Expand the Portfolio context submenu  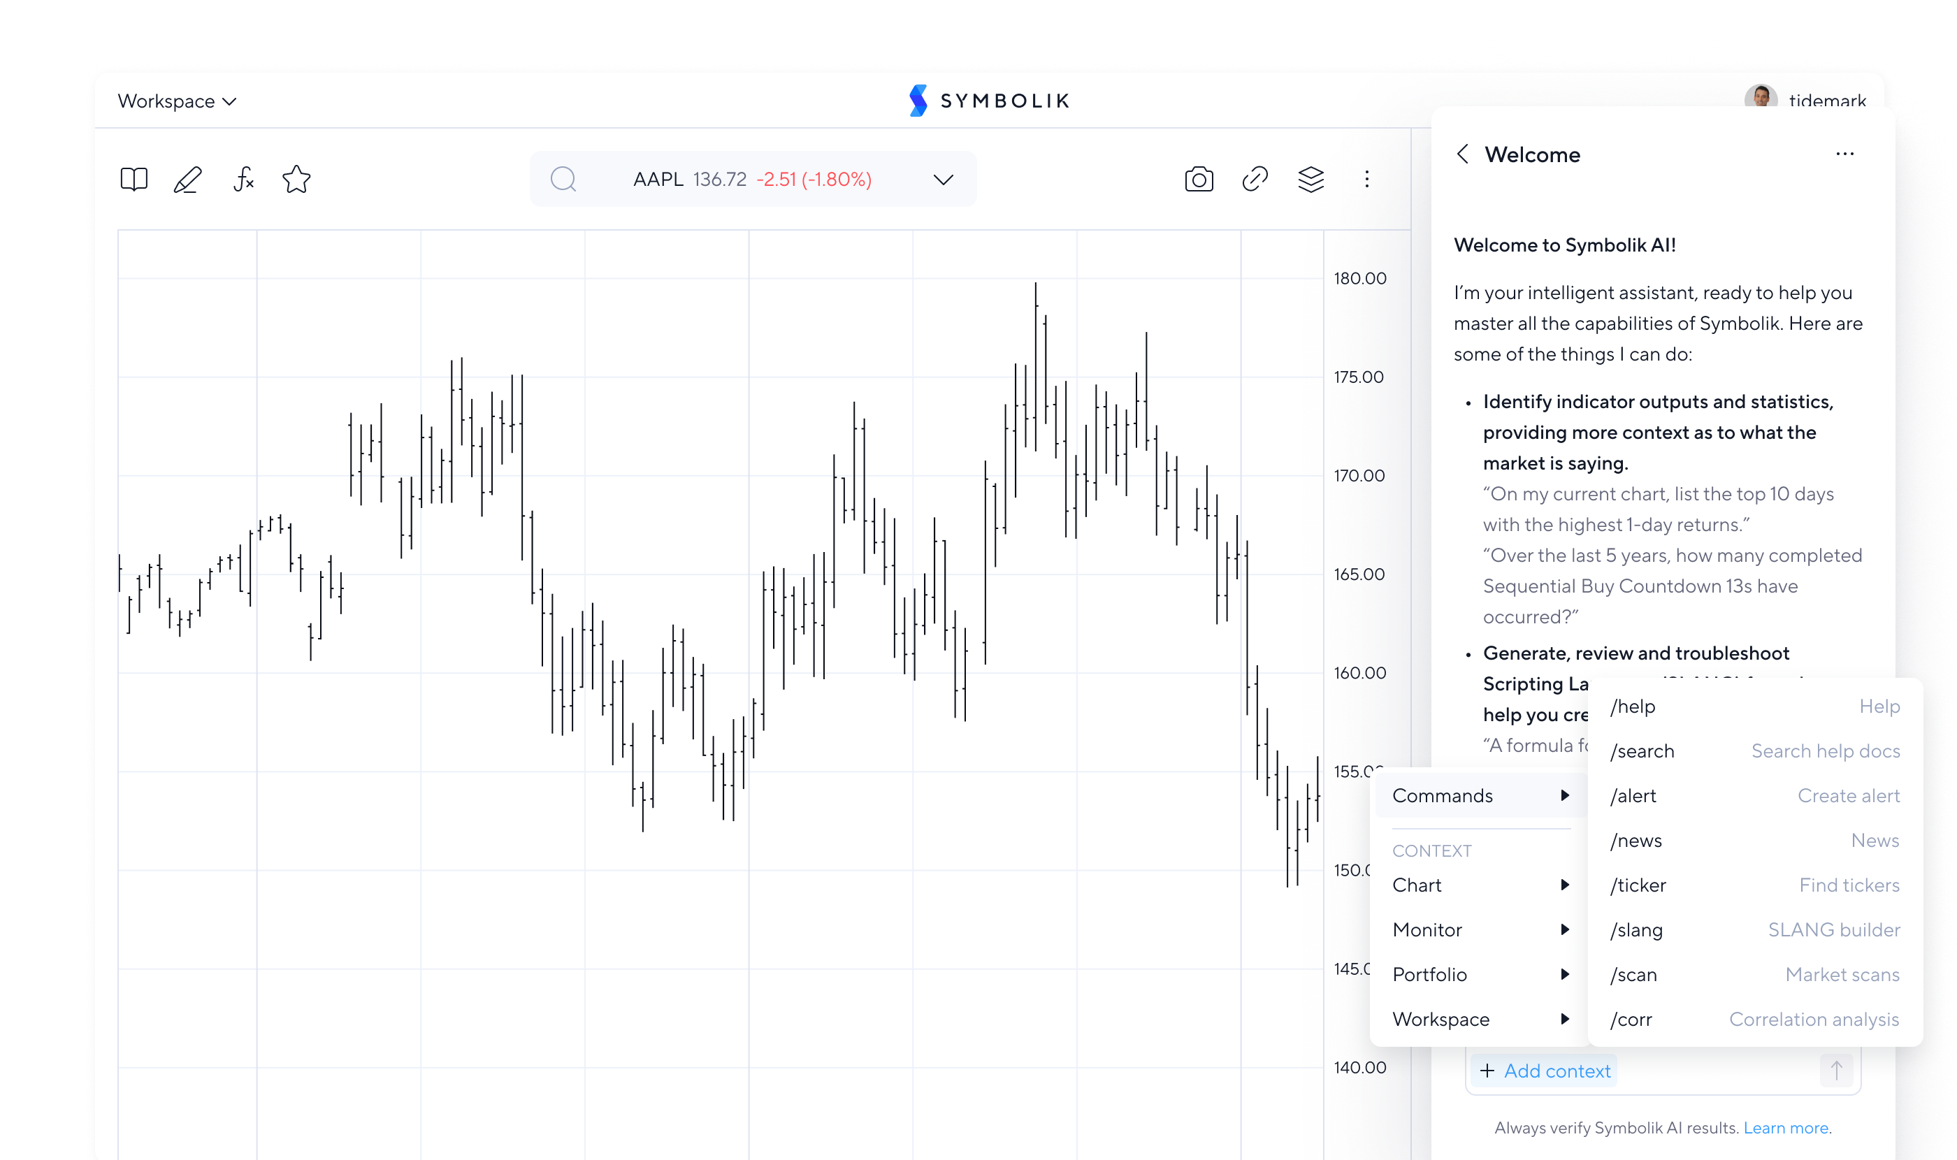click(x=1481, y=974)
